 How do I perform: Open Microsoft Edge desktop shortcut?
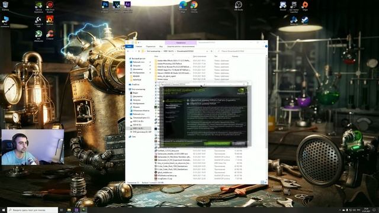click(x=183, y=7)
